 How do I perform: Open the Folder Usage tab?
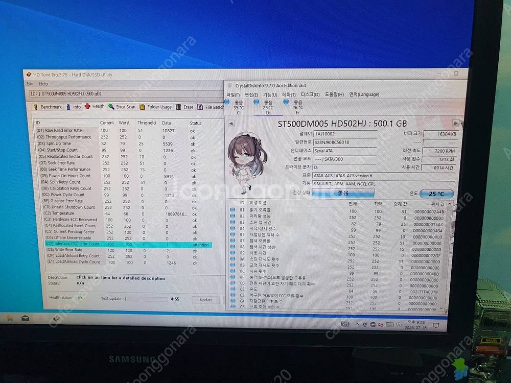155,107
